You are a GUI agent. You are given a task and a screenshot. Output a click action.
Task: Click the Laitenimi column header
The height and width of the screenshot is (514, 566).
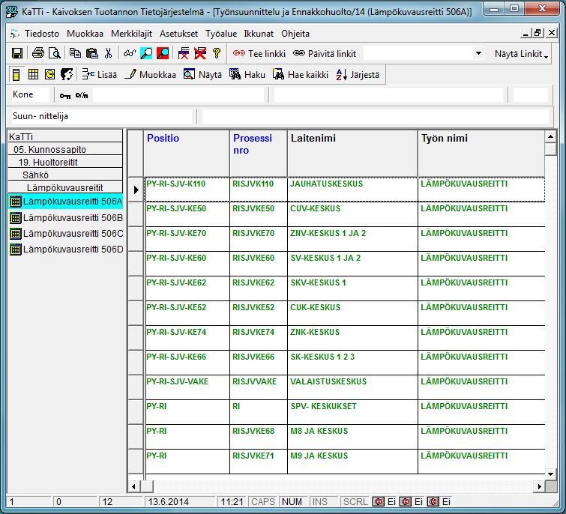[352, 154]
